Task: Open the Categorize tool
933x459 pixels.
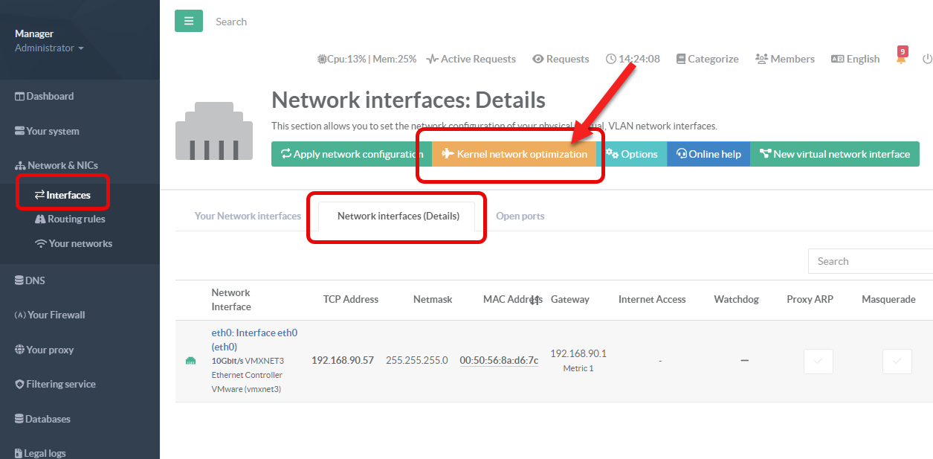Action: [x=707, y=59]
